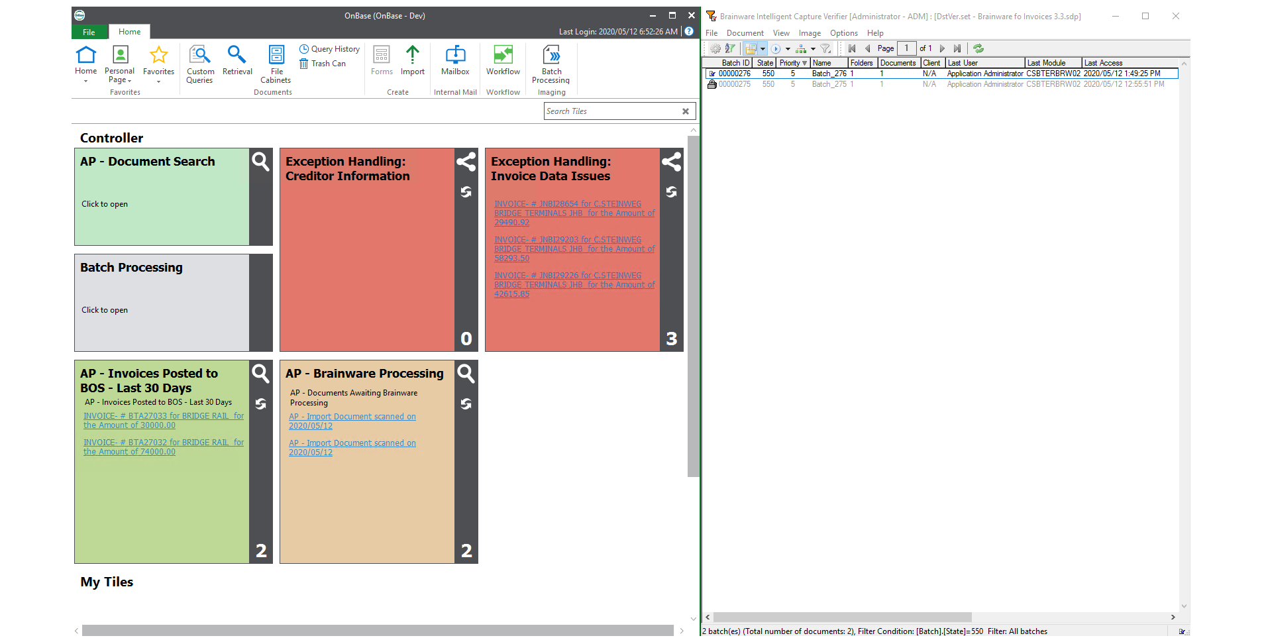Open invoice JNBI29203 link
1262x642 pixels.
574,249
